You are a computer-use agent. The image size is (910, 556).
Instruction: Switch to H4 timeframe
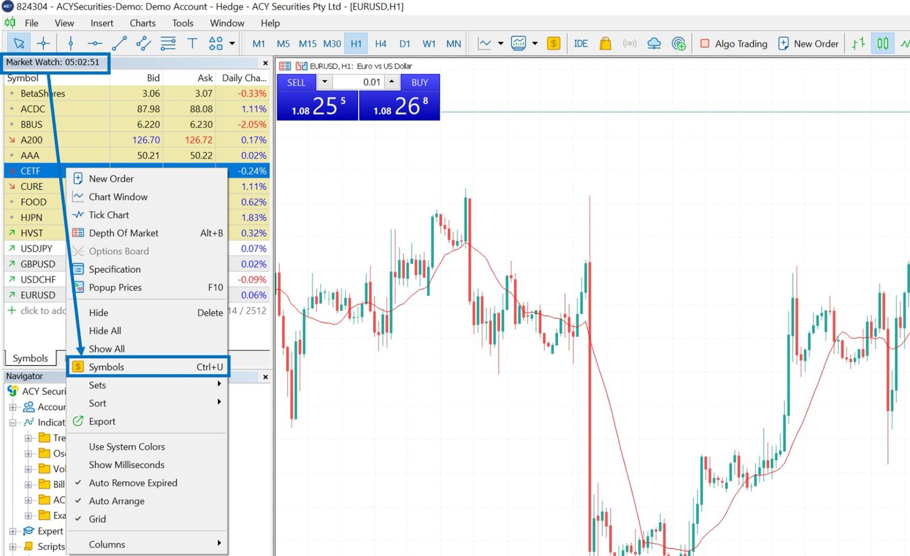[380, 44]
